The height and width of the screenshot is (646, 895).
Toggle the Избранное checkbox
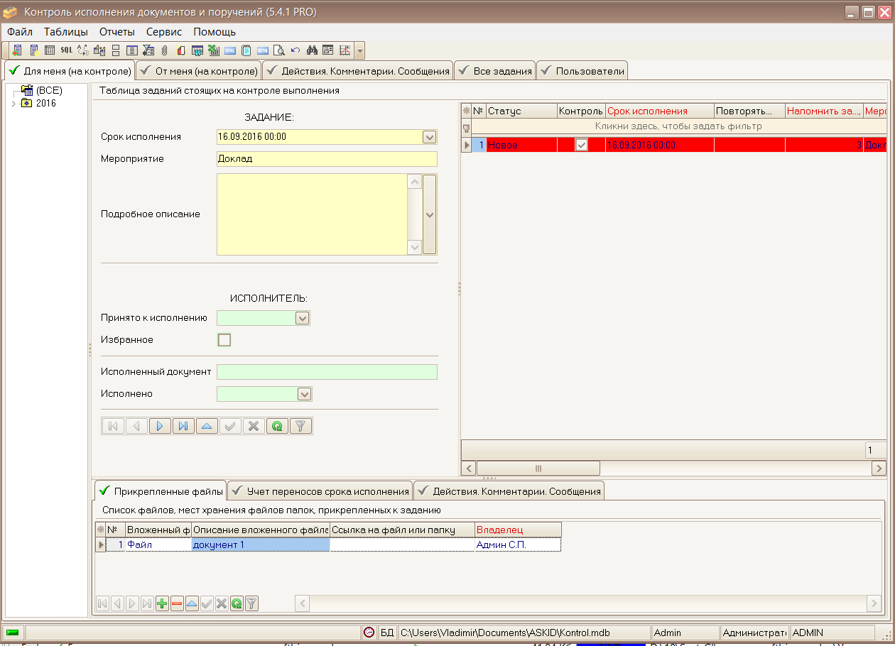coord(224,340)
